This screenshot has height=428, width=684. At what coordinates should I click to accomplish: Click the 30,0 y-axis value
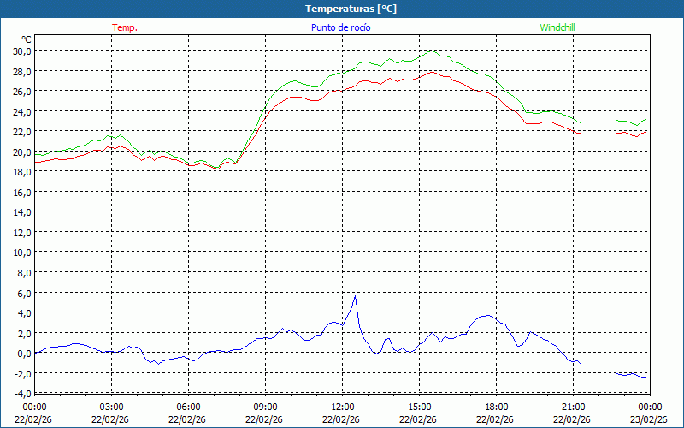coord(21,51)
